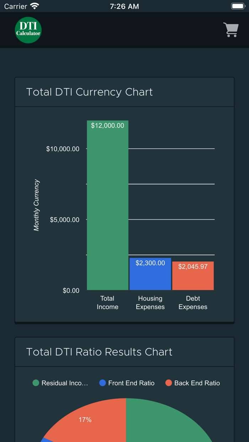
Task: Tap the battery indicator
Action: pos(238,6)
